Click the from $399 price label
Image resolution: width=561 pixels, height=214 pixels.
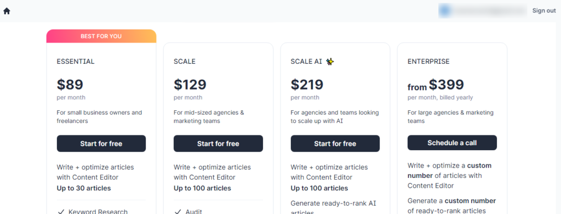[x=436, y=85]
